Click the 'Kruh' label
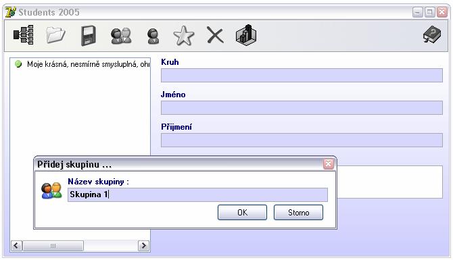 coord(170,62)
